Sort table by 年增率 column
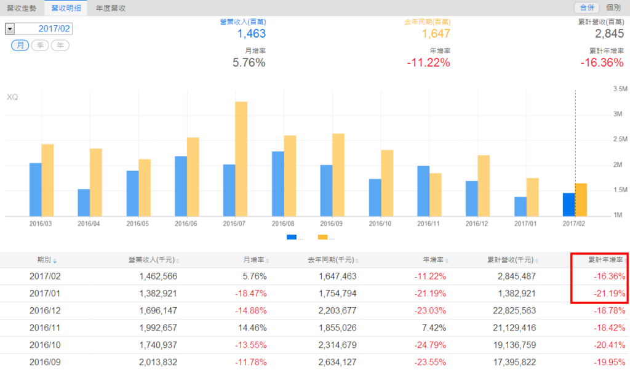The image size is (630, 370). click(436, 260)
